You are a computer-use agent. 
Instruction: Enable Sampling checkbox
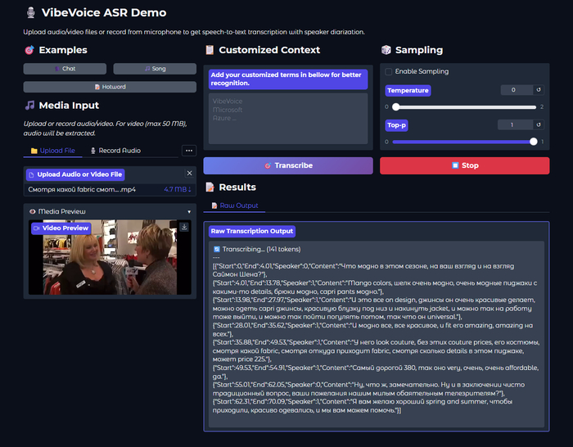pos(389,72)
